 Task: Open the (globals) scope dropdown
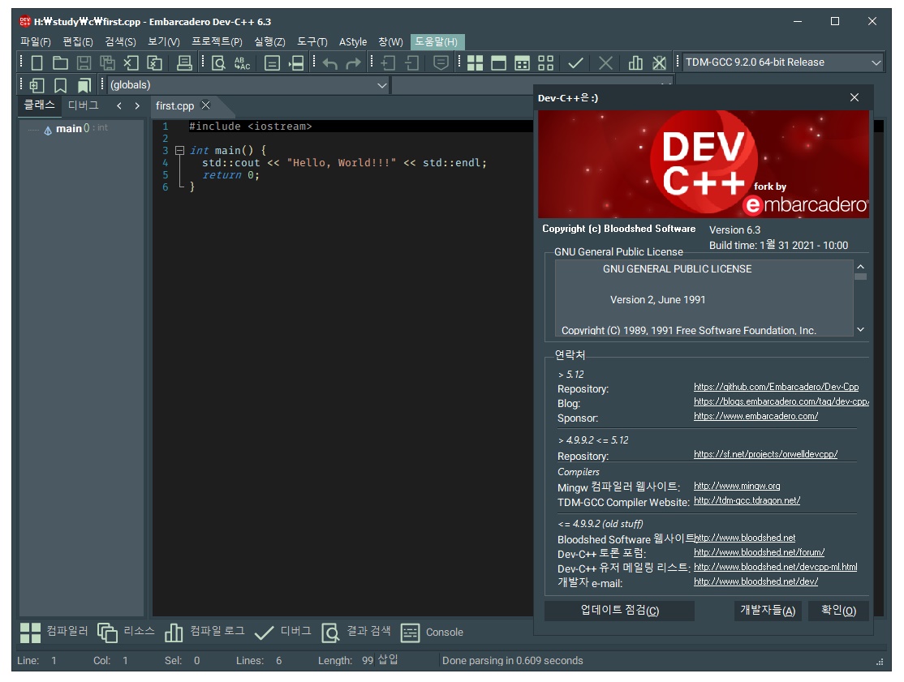point(248,85)
